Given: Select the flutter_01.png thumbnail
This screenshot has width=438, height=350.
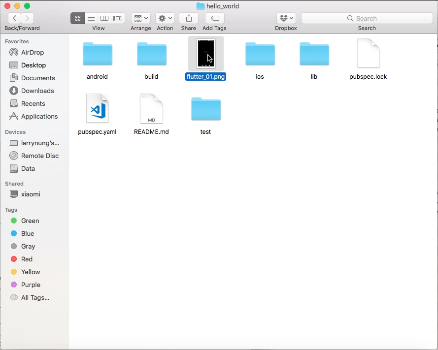Looking at the screenshot, I should pos(206,53).
